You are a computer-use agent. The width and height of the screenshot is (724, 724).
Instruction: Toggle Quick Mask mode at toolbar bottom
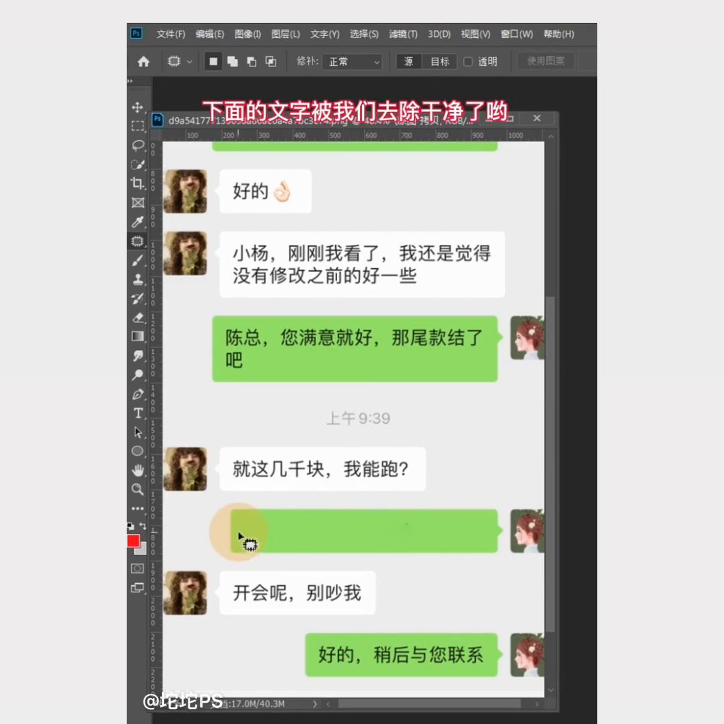pyautogui.click(x=137, y=568)
